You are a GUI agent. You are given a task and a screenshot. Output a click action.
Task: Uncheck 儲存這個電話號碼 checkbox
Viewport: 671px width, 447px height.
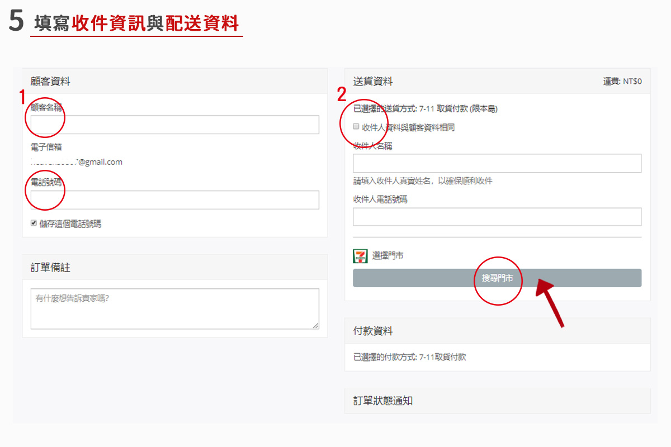(34, 223)
